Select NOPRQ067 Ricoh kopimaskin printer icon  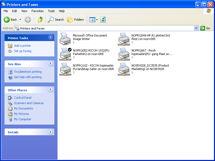(124, 54)
